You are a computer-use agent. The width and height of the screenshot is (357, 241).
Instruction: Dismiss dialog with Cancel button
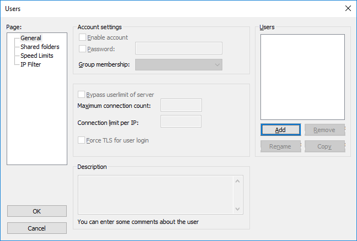(37, 228)
